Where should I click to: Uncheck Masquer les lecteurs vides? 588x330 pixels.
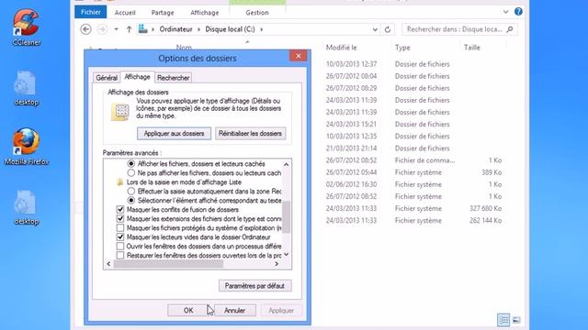click(120, 236)
